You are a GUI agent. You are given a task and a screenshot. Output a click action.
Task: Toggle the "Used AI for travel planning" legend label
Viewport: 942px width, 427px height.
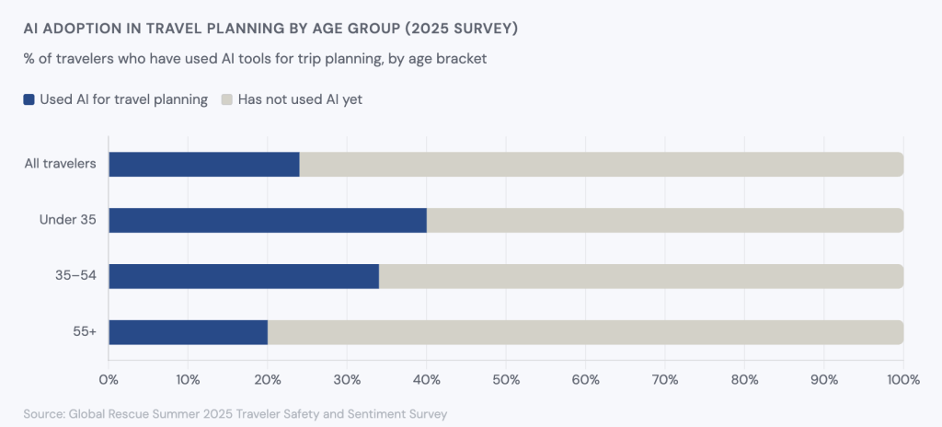123,99
